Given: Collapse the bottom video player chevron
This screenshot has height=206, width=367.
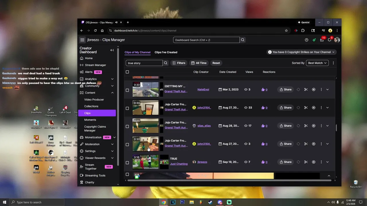Looking at the screenshot, I should tap(329, 176).
